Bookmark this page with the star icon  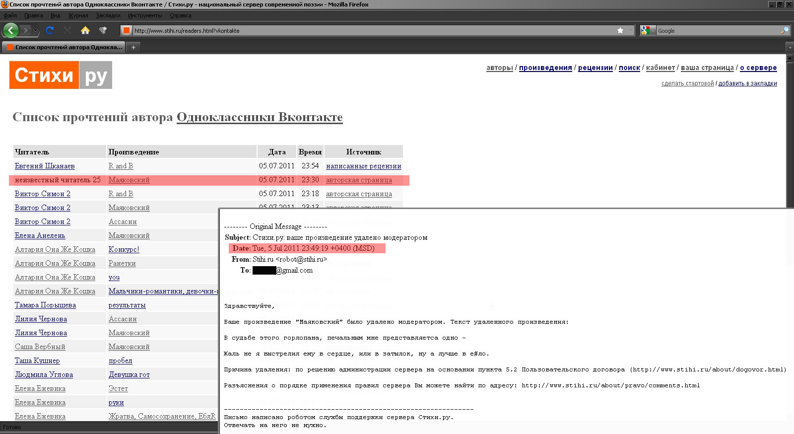620,30
